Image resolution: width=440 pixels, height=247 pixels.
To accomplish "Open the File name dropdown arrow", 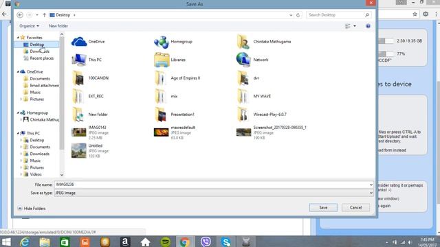I will (371, 185).
